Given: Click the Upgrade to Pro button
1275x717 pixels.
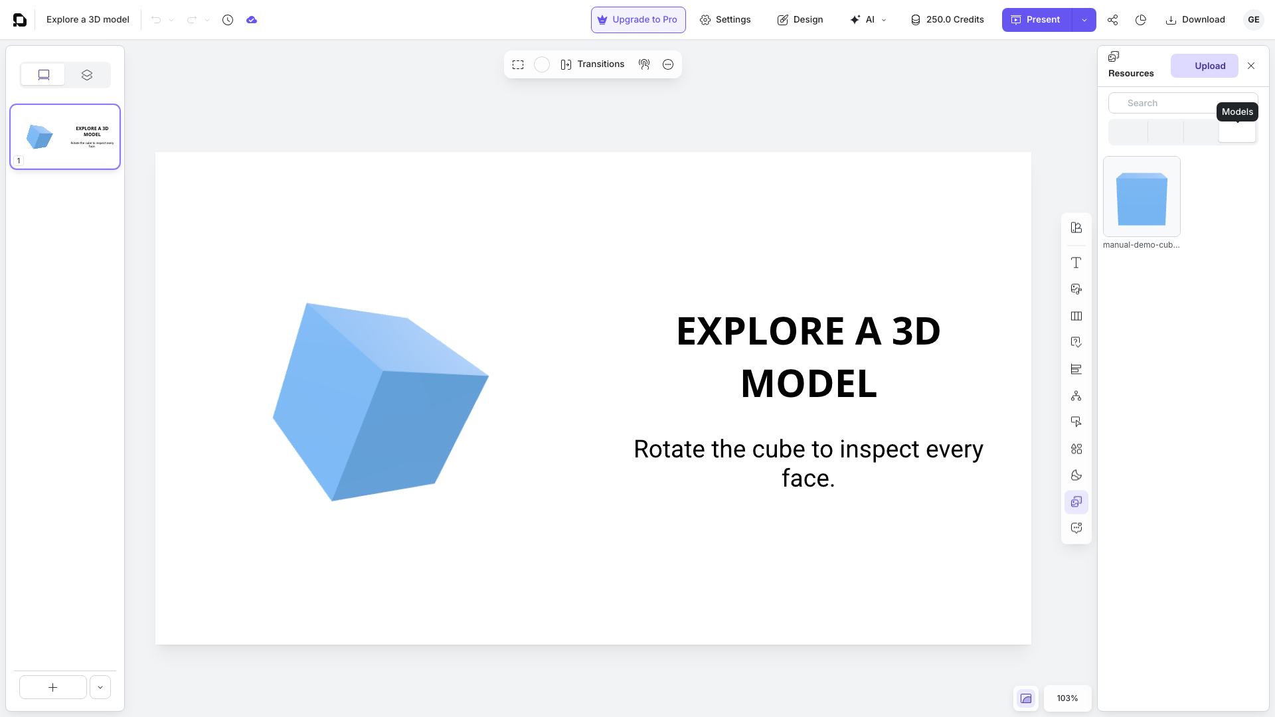Looking at the screenshot, I should tap(638, 20).
